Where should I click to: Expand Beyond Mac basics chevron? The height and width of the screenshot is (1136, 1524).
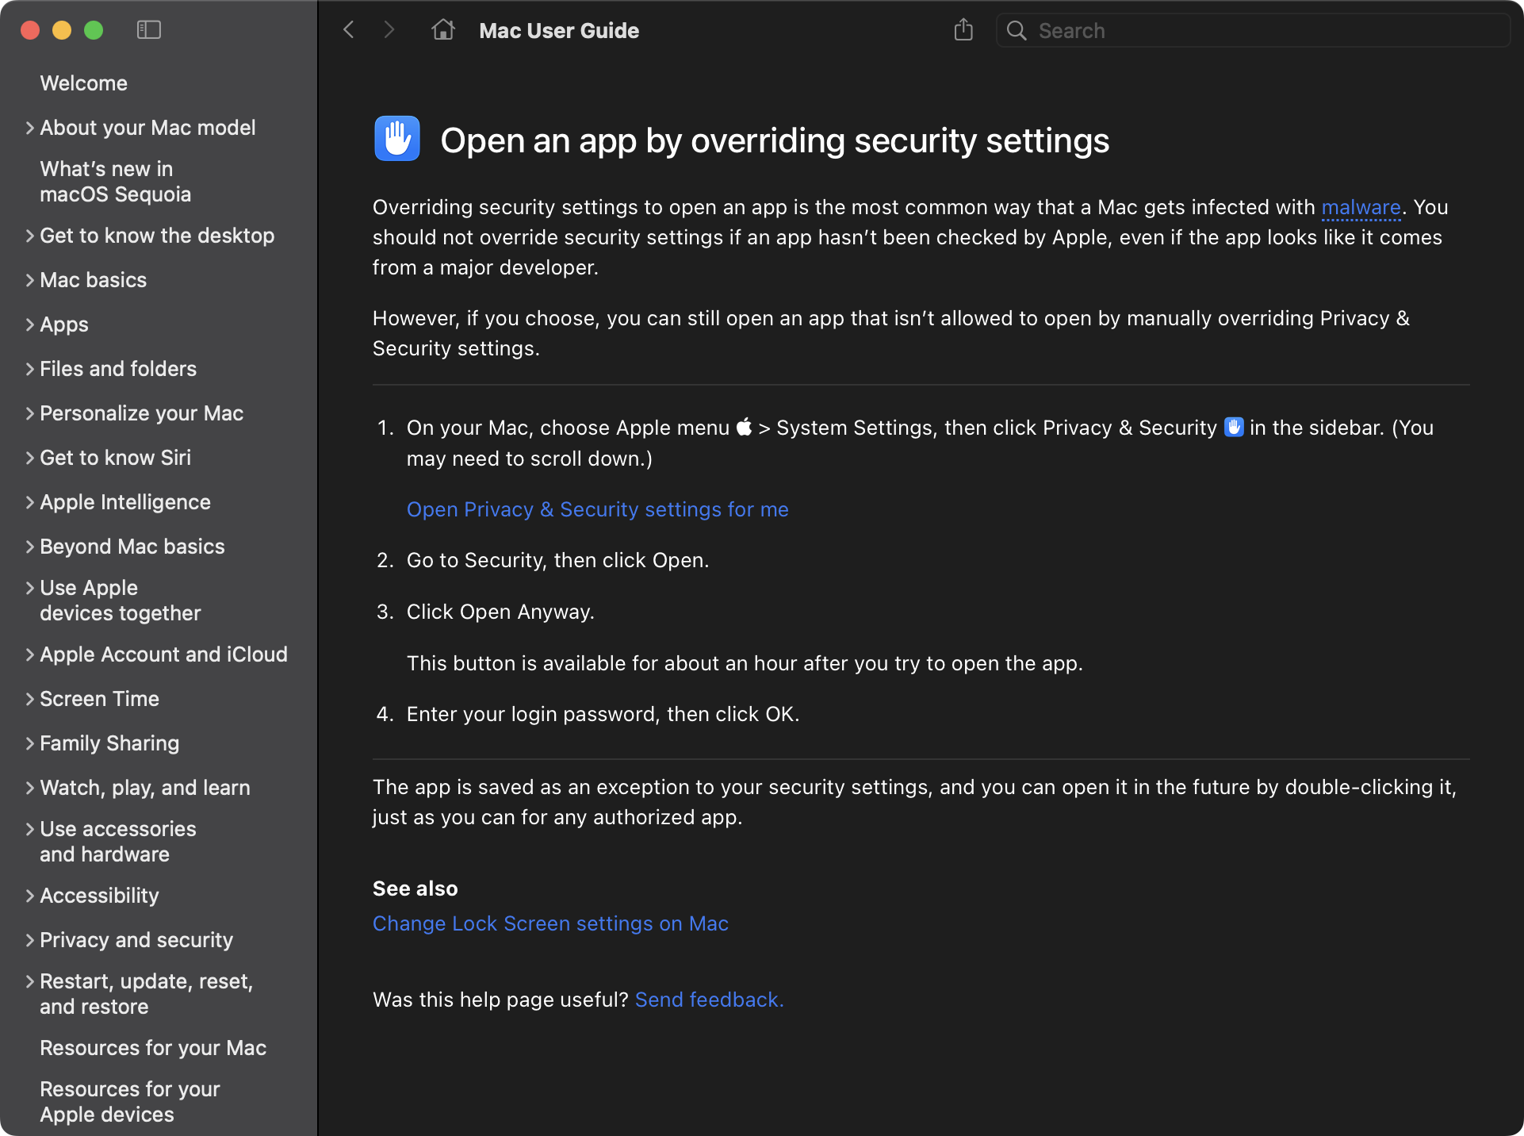(x=29, y=547)
